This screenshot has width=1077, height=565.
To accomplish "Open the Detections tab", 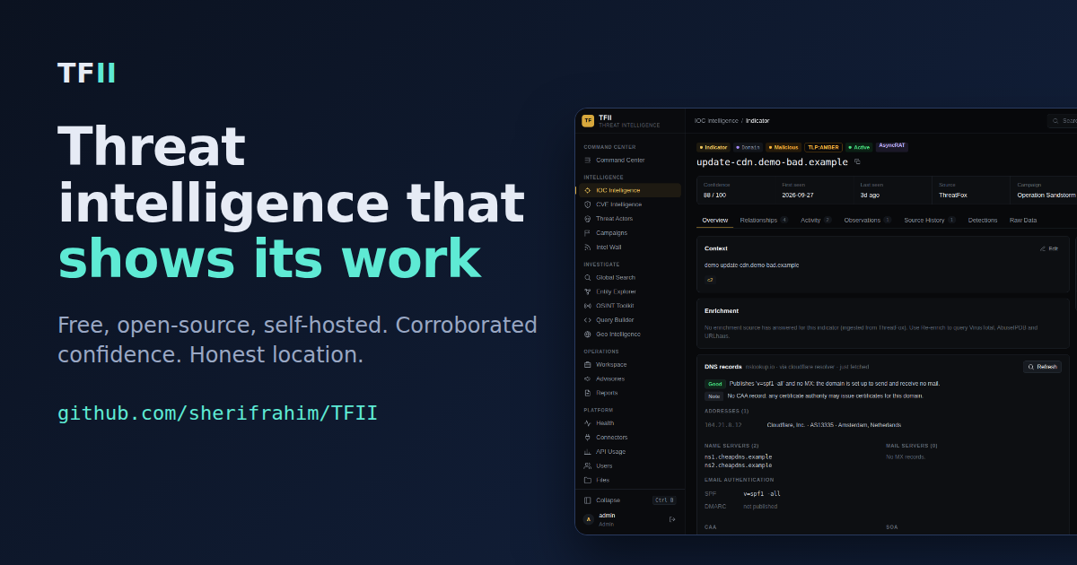I will click(x=983, y=220).
